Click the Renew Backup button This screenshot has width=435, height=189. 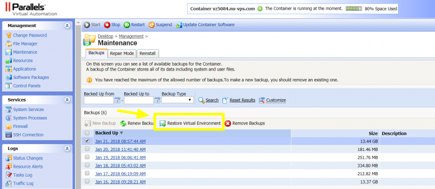[x=137, y=123]
